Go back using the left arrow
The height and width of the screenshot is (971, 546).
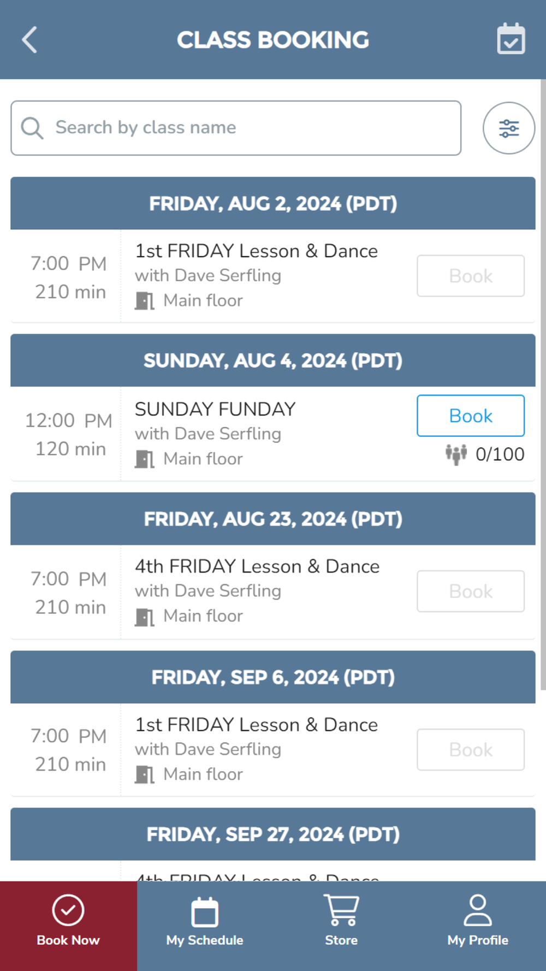click(29, 40)
